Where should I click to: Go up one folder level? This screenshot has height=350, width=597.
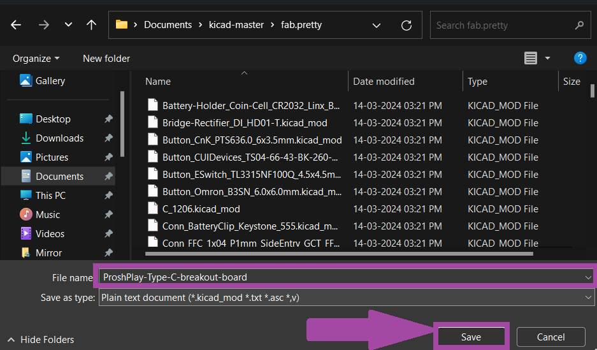coord(91,25)
